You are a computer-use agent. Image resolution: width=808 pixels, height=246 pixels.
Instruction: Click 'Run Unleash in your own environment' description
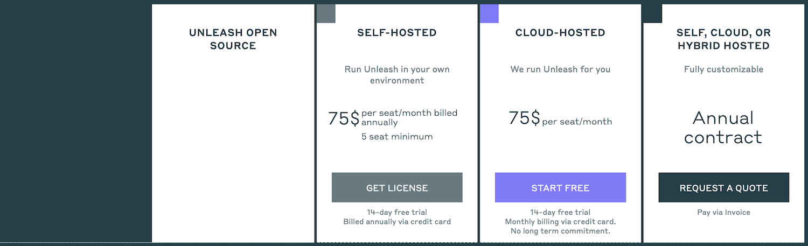coord(397,75)
